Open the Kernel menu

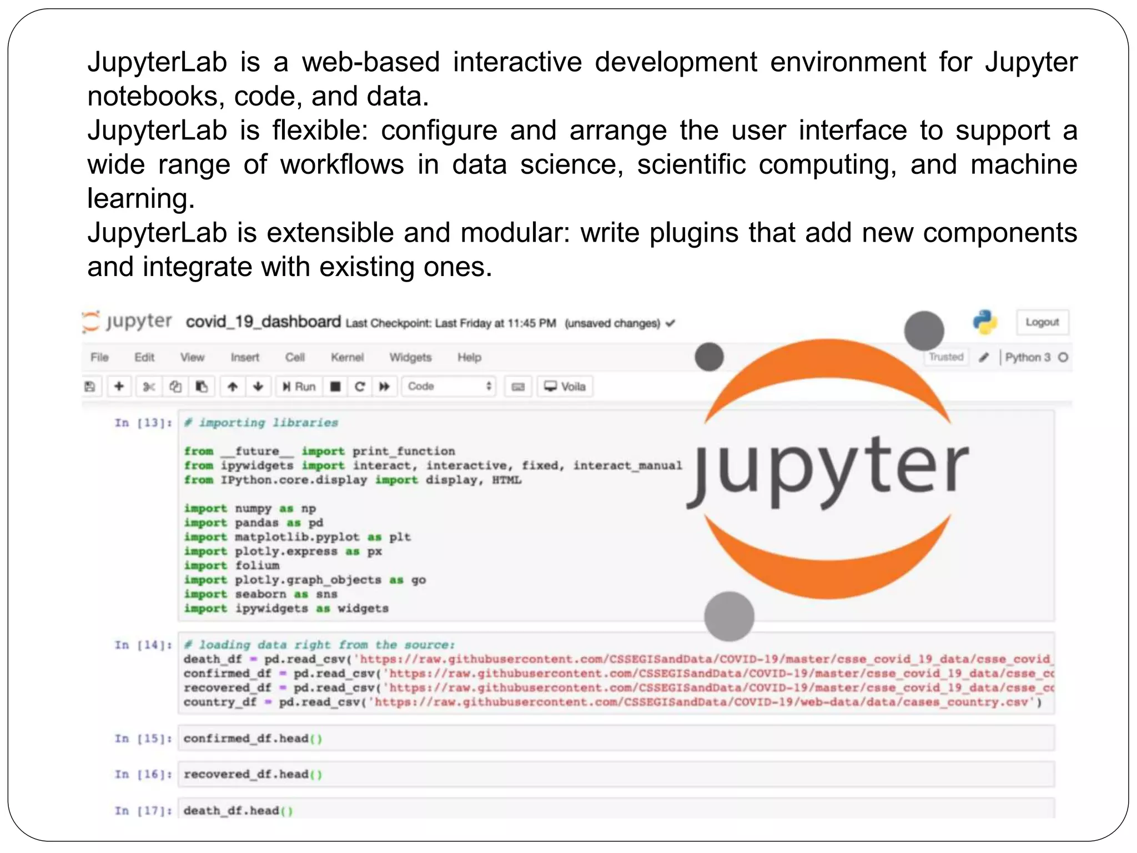(347, 357)
